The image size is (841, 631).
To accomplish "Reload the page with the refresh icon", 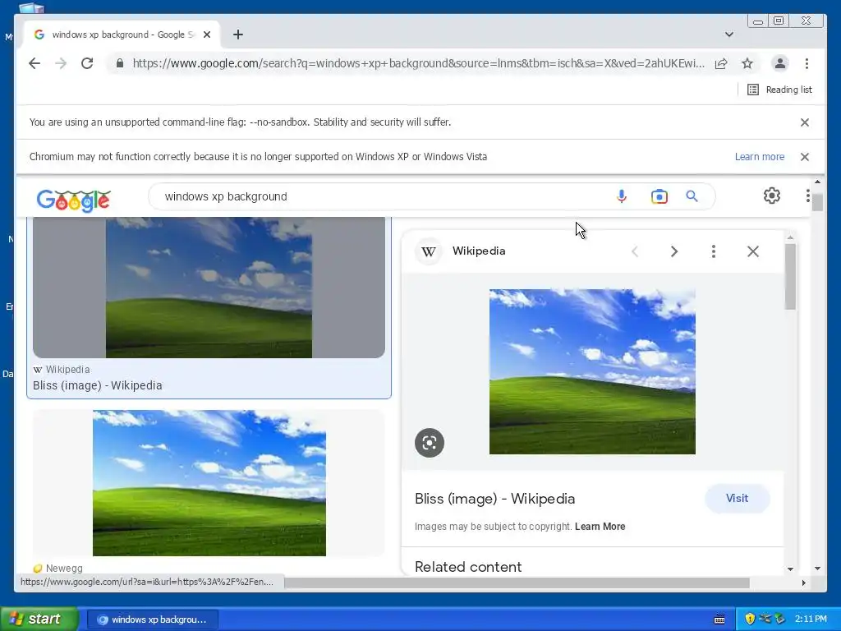I will 87,63.
